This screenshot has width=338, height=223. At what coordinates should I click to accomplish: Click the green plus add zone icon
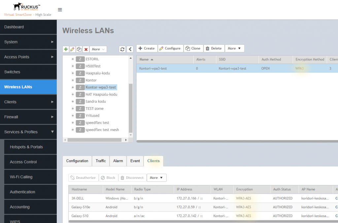tap(66, 49)
